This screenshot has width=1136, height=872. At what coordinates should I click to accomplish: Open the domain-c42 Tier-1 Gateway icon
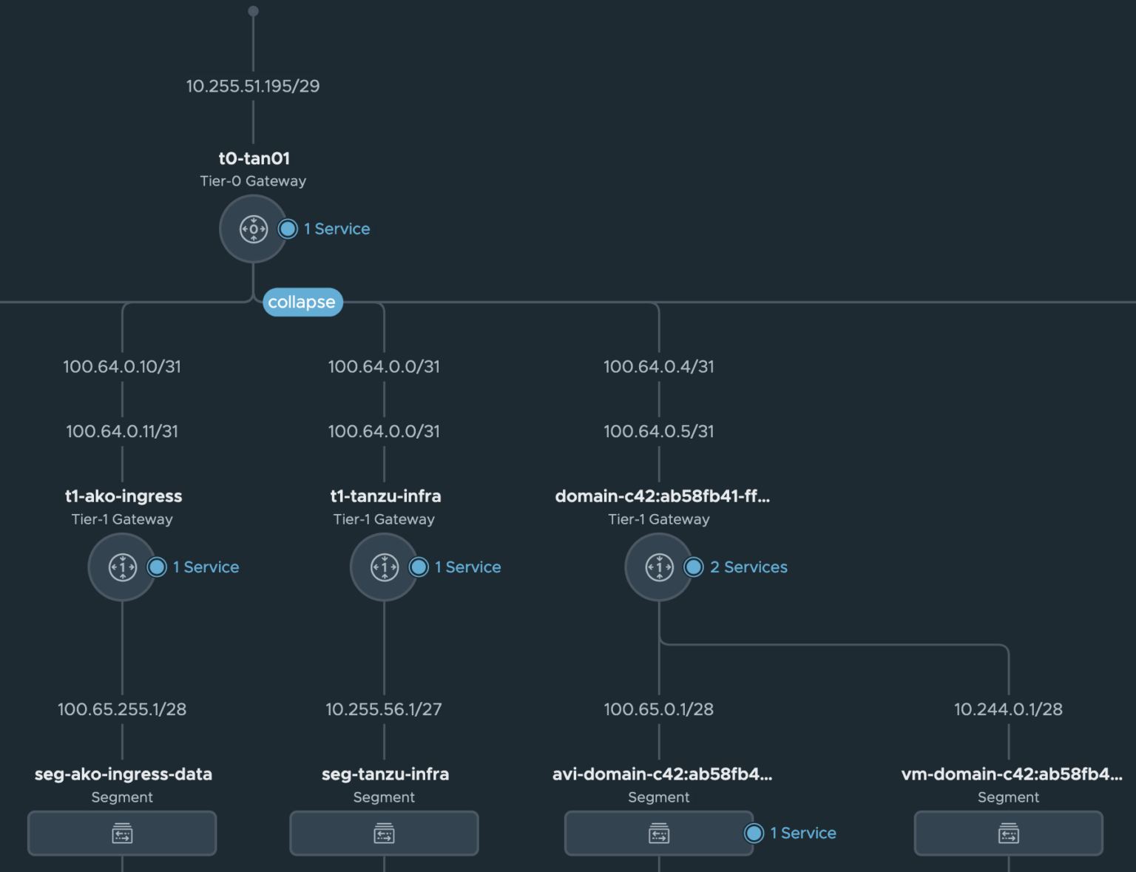coord(658,567)
